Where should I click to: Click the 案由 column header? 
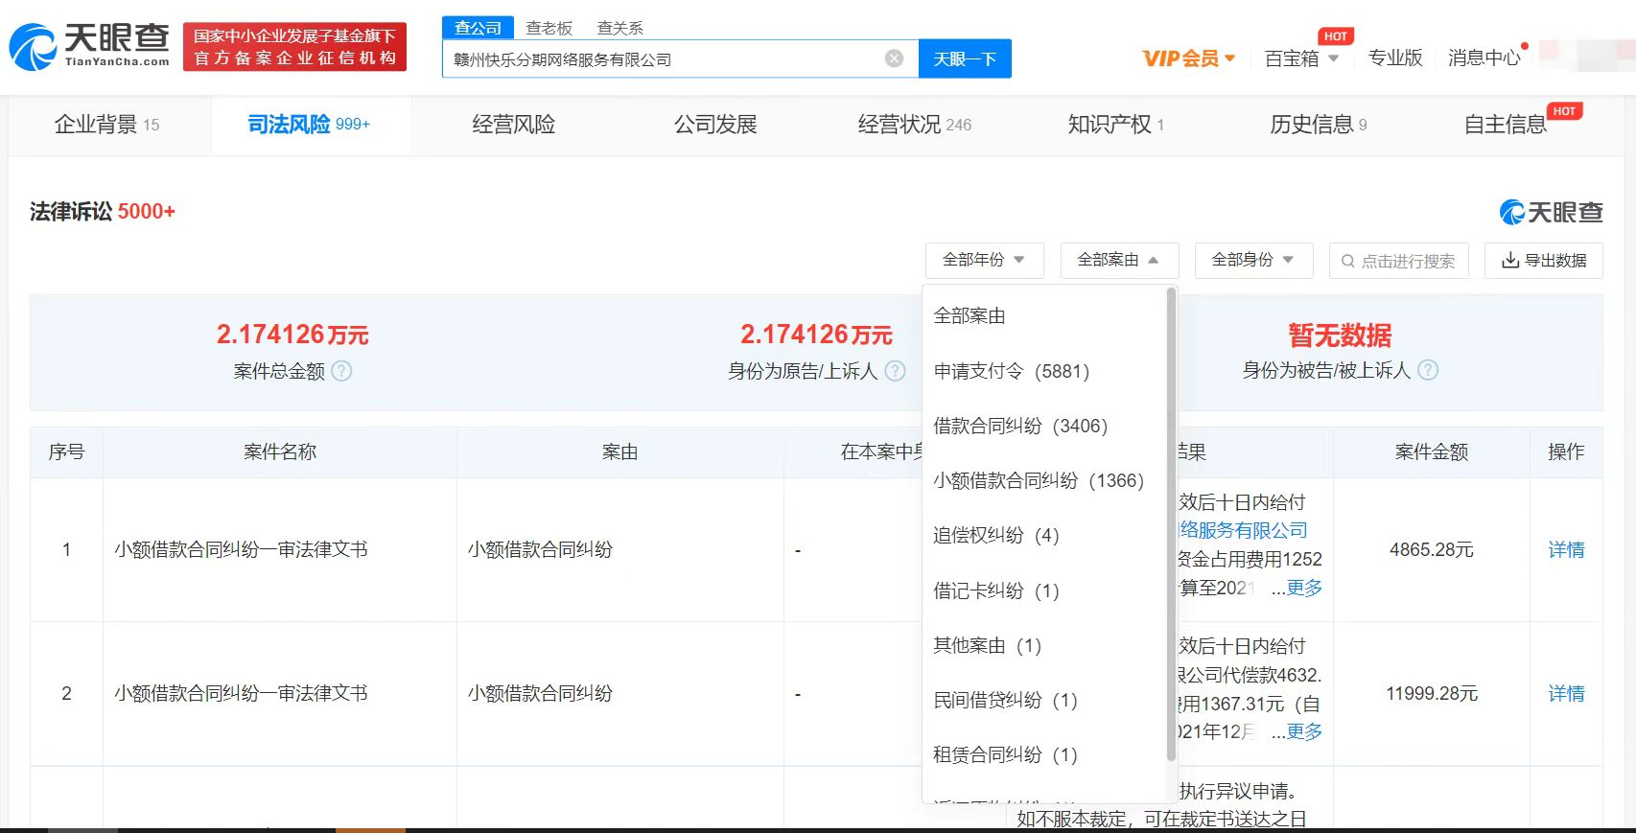click(619, 451)
